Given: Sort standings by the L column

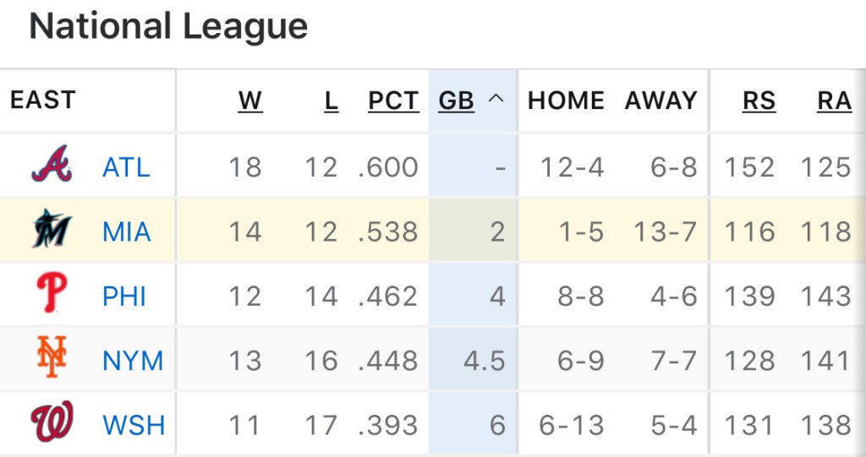Looking at the screenshot, I should pyautogui.click(x=331, y=101).
